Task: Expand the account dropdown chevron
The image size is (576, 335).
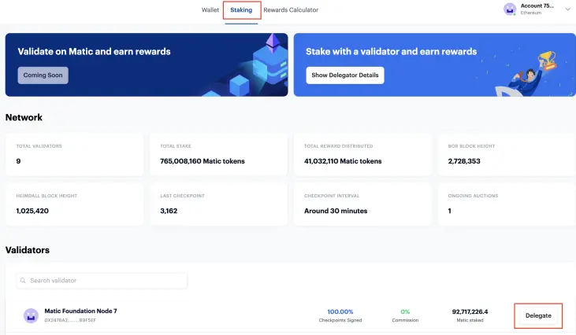Action: pos(567,9)
